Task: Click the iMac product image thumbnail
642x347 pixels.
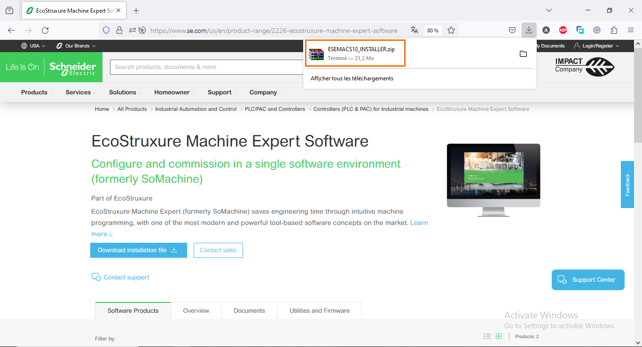Action: tap(493, 180)
